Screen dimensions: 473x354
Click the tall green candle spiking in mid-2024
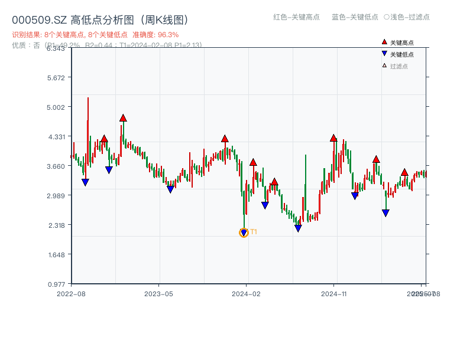coord(305,183)
